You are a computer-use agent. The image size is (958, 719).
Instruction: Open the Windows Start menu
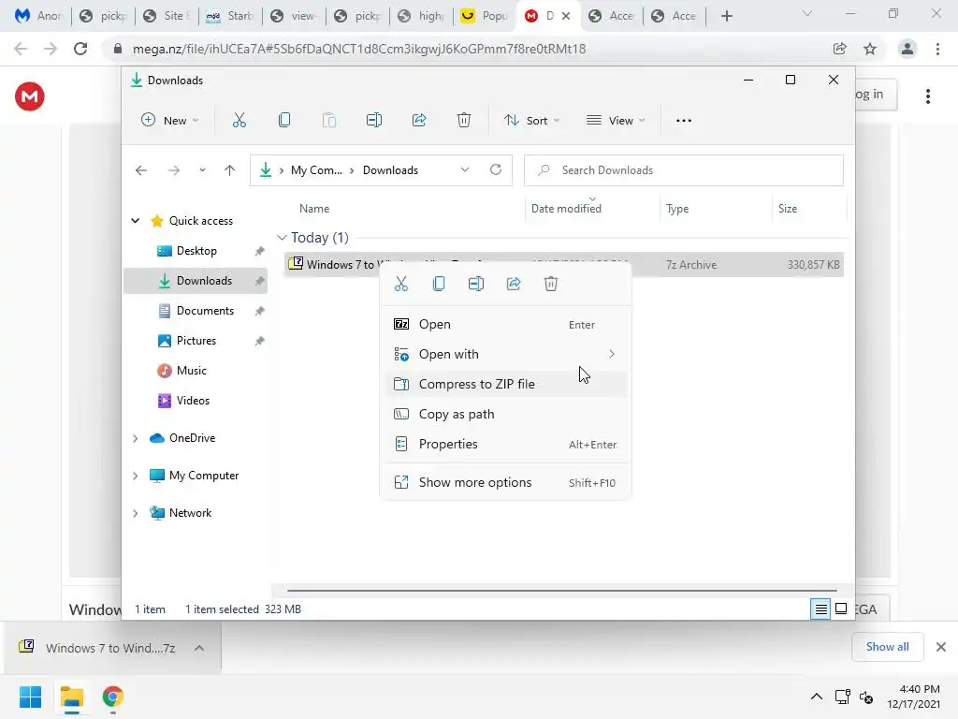pos(30,697)
